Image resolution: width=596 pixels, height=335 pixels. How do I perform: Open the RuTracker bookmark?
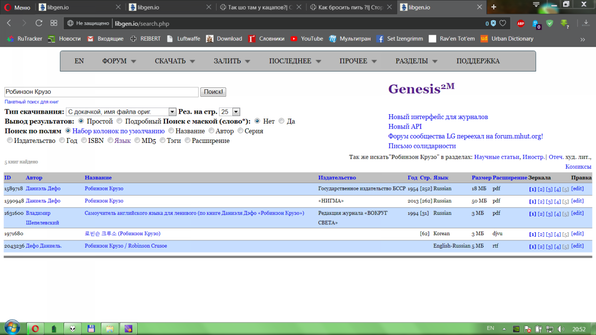click(24, 39)
